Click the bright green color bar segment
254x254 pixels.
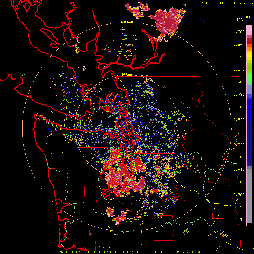[249, 77]
